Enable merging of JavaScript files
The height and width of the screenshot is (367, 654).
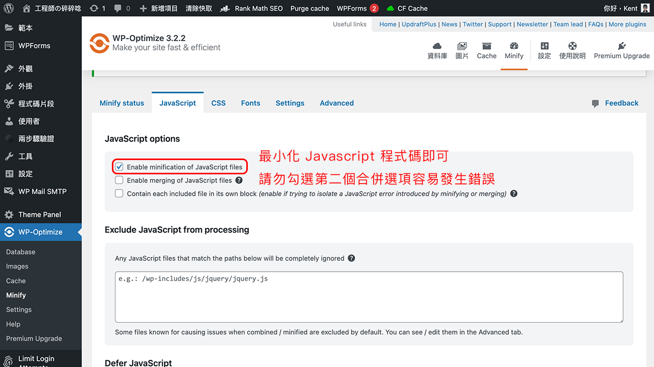click(x=119, y=180)
